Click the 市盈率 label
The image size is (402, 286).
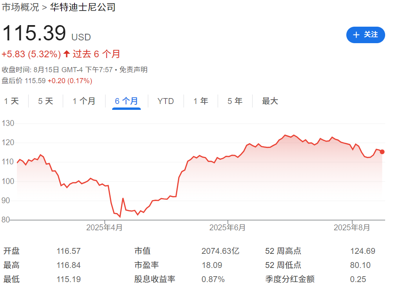pos(146,265)
